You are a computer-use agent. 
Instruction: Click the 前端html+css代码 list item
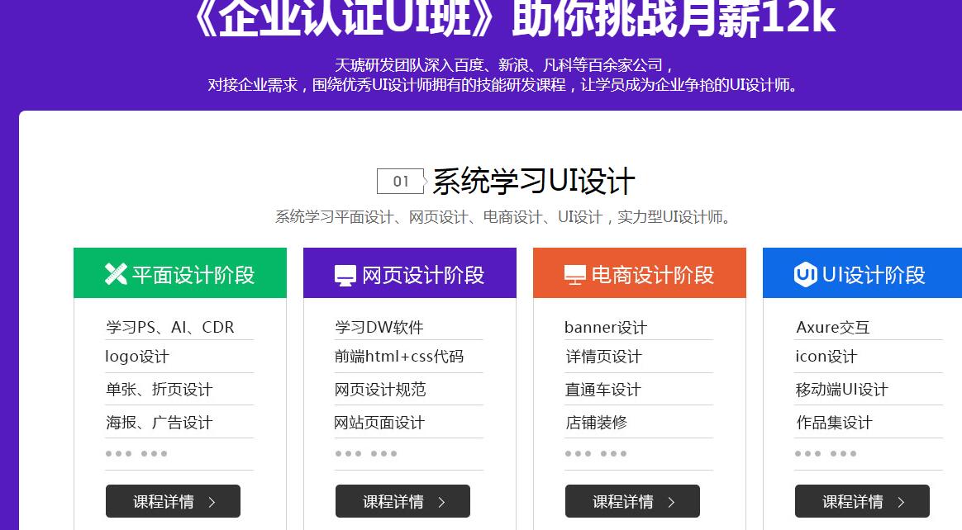pos(399,357)
